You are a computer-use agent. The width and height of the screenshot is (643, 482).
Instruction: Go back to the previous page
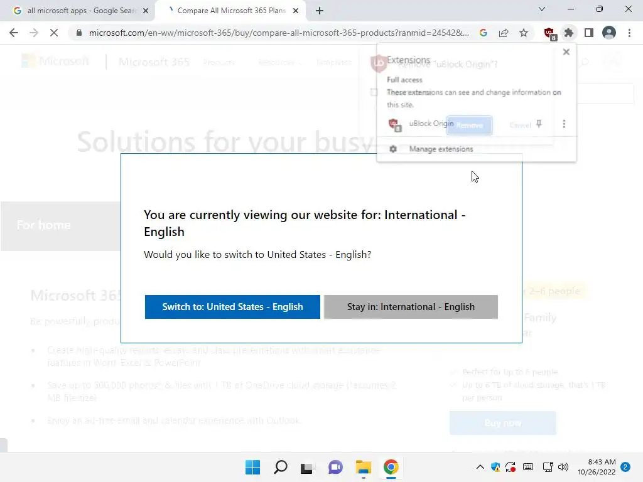point(14,33)
